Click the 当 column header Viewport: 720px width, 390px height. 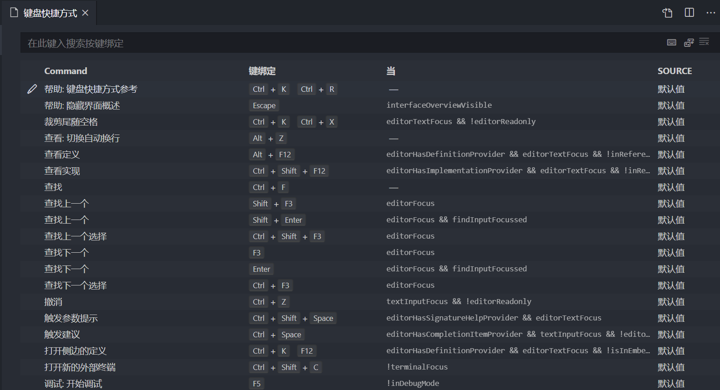(x=391, y=71)
